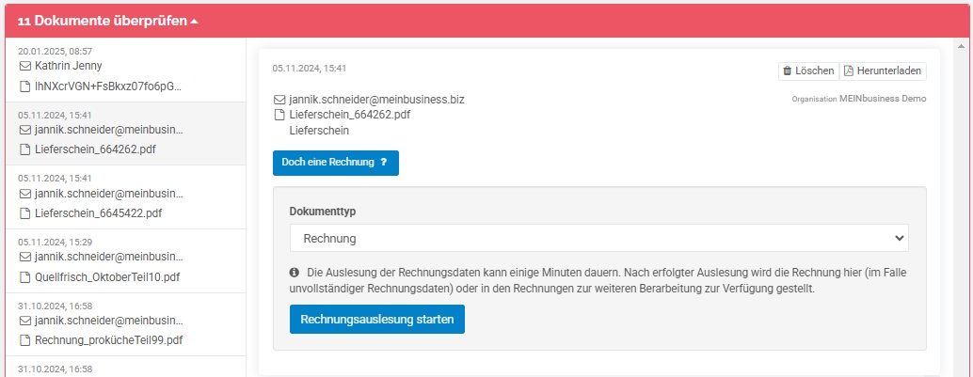Screen dimensions: 973x377
Task: Click the PDF icon in Herunterladen button
Action: coord(849,71)
